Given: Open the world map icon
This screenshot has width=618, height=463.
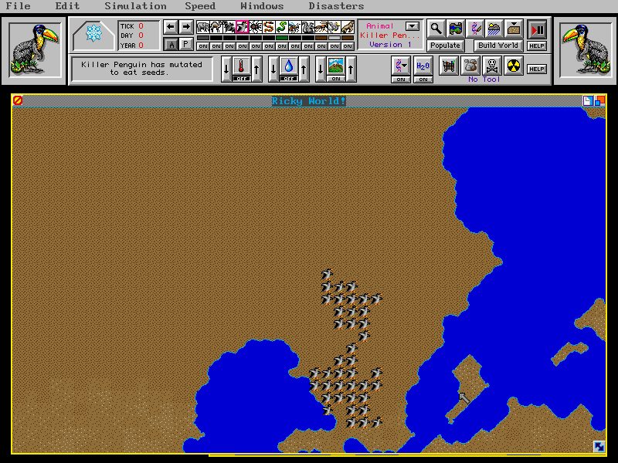Looking at the screenshot, I should (456, 29).
